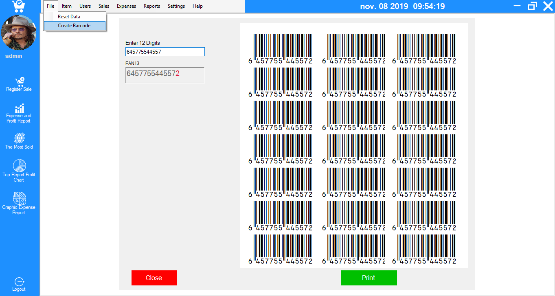Open the Help menu
The width and height of the screenshot is (555, 296).
(x=197, y=6)
